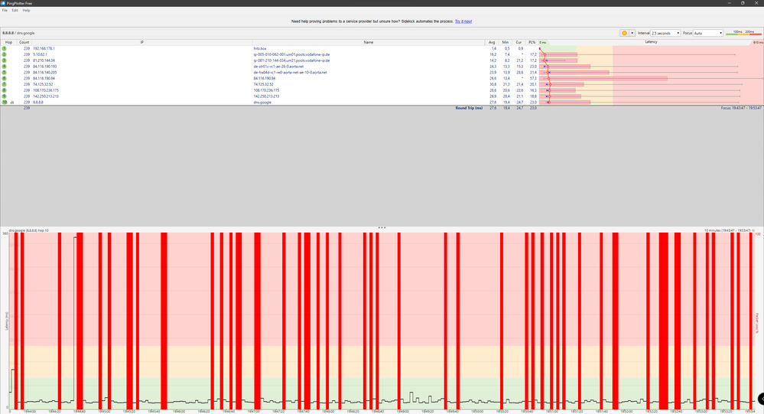The image size is (764, 414).
Task: Select the 192.168.178.1 IP cell
Action: [x=44, y=49]
